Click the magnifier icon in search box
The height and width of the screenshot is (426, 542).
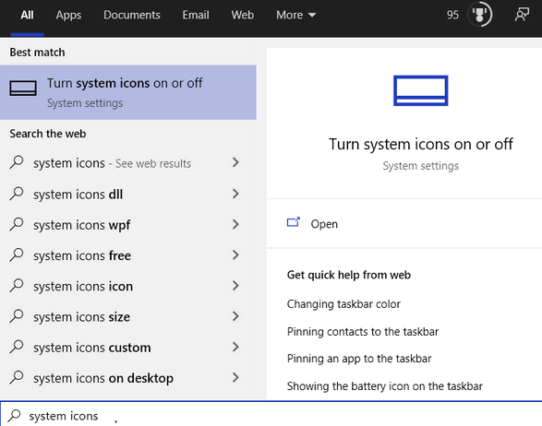15,415
